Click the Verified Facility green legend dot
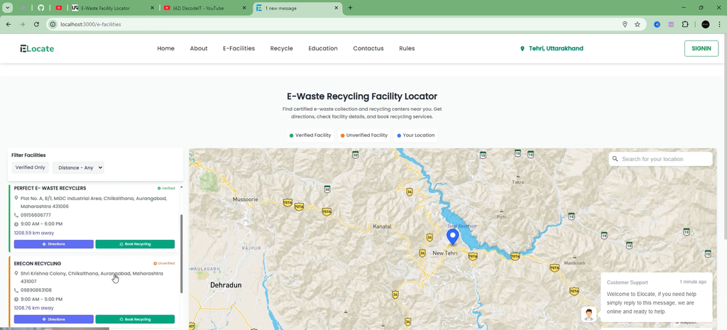Viewport: 727px width, 330px height. point(291,136)
